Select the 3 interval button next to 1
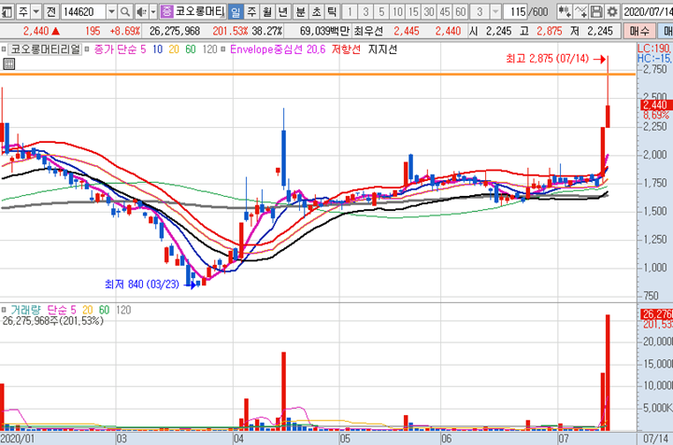 [x=365, y=12]
